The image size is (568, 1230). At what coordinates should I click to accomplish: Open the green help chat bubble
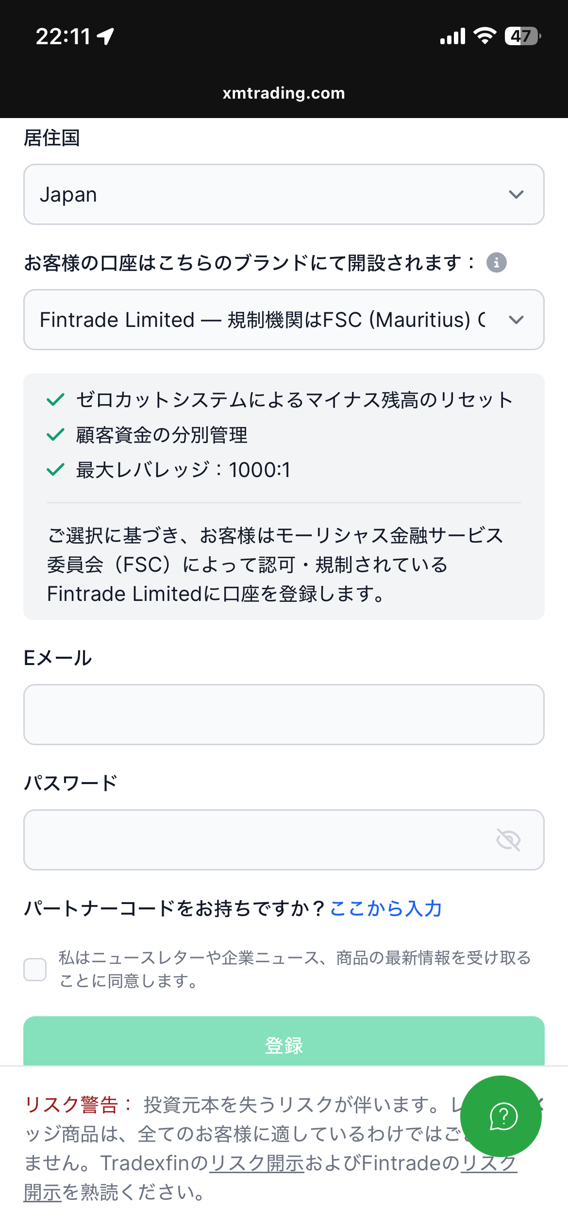pos(501,1116)
